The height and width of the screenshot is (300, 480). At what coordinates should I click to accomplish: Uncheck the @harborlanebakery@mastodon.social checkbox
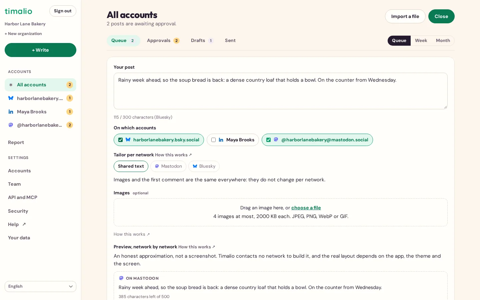[268, 140]
